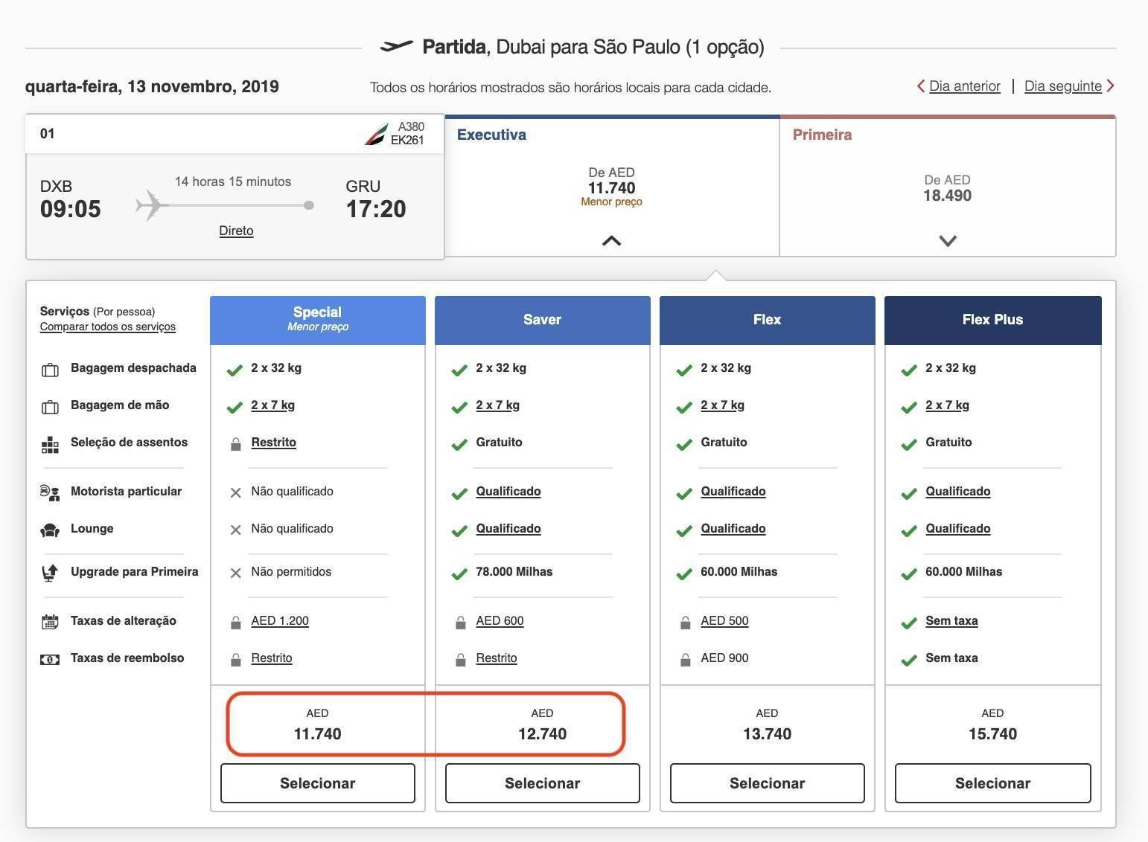Open the Special Restrito seat selection link

[273, 443]
